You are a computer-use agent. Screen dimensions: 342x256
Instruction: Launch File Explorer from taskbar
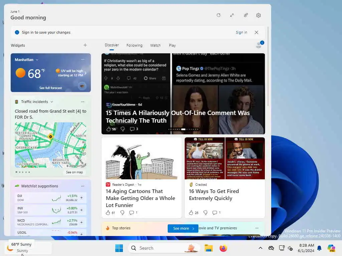click(208, 248)
